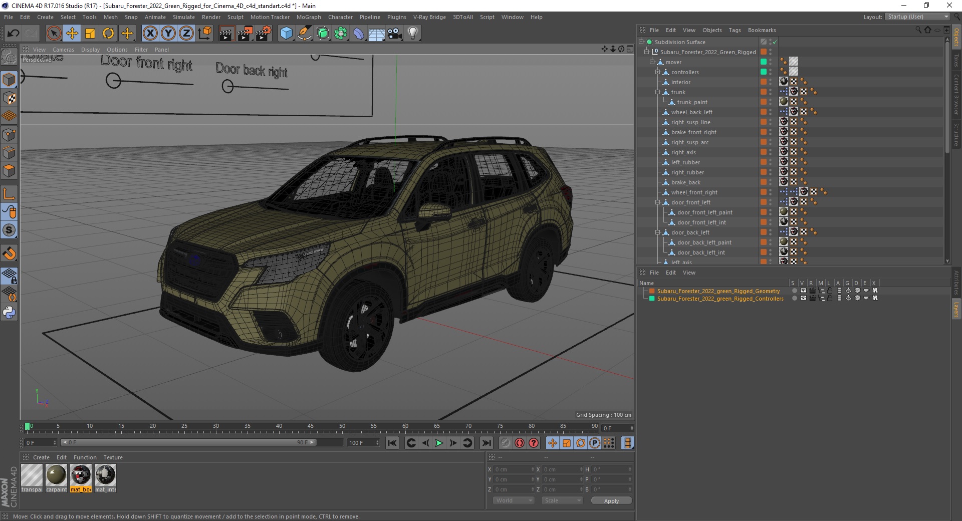
Task: Add a Floor environment object
Action: point(377,34)
